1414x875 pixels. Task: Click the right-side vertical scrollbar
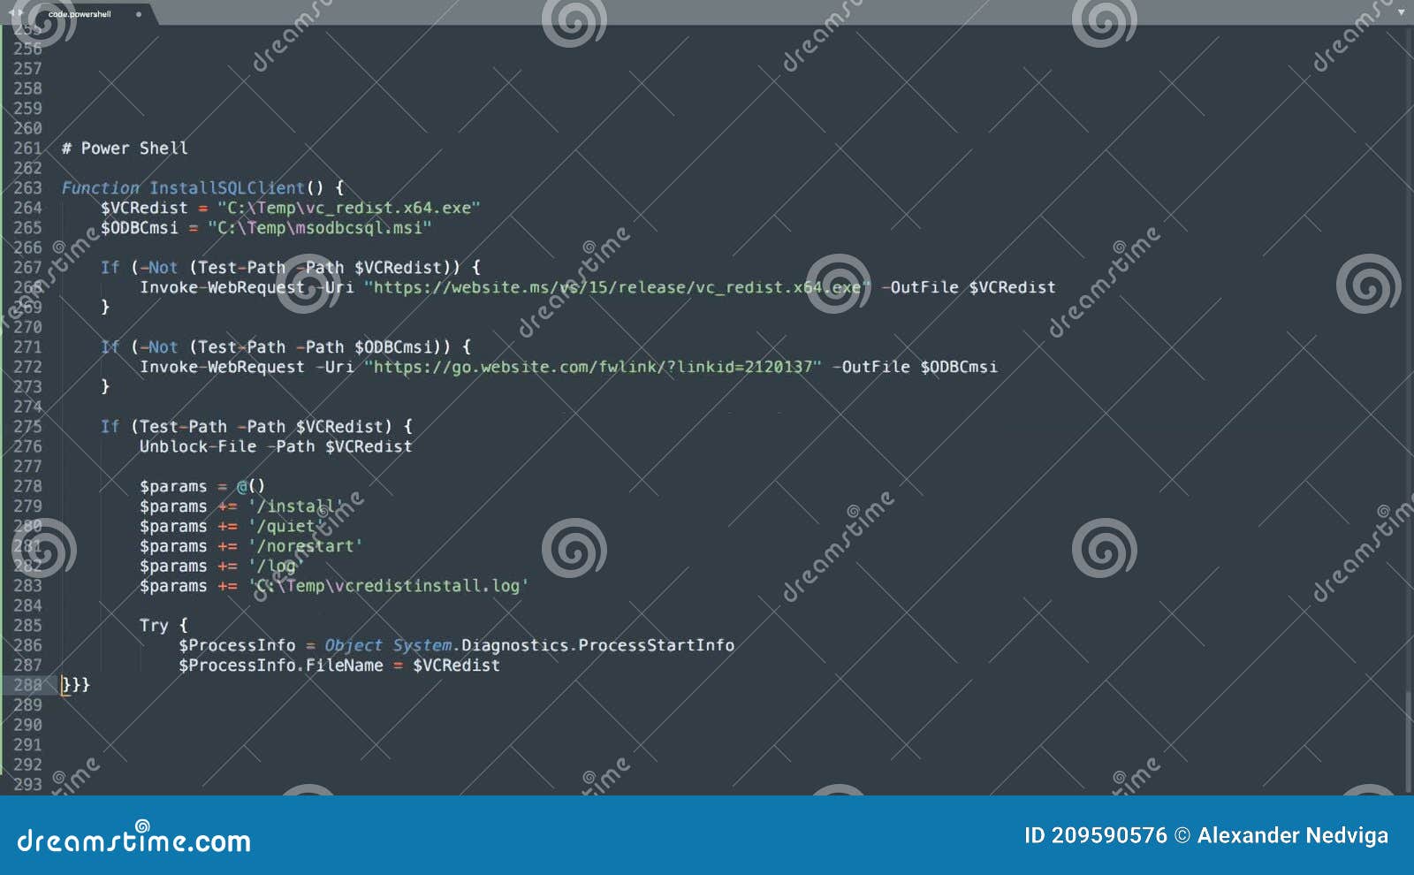pyautogui.click(x=1406, y=354)
